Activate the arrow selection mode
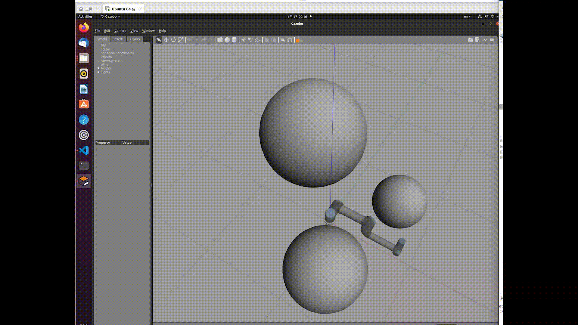The height and width of the screenshot is (325, 578). 159,40
